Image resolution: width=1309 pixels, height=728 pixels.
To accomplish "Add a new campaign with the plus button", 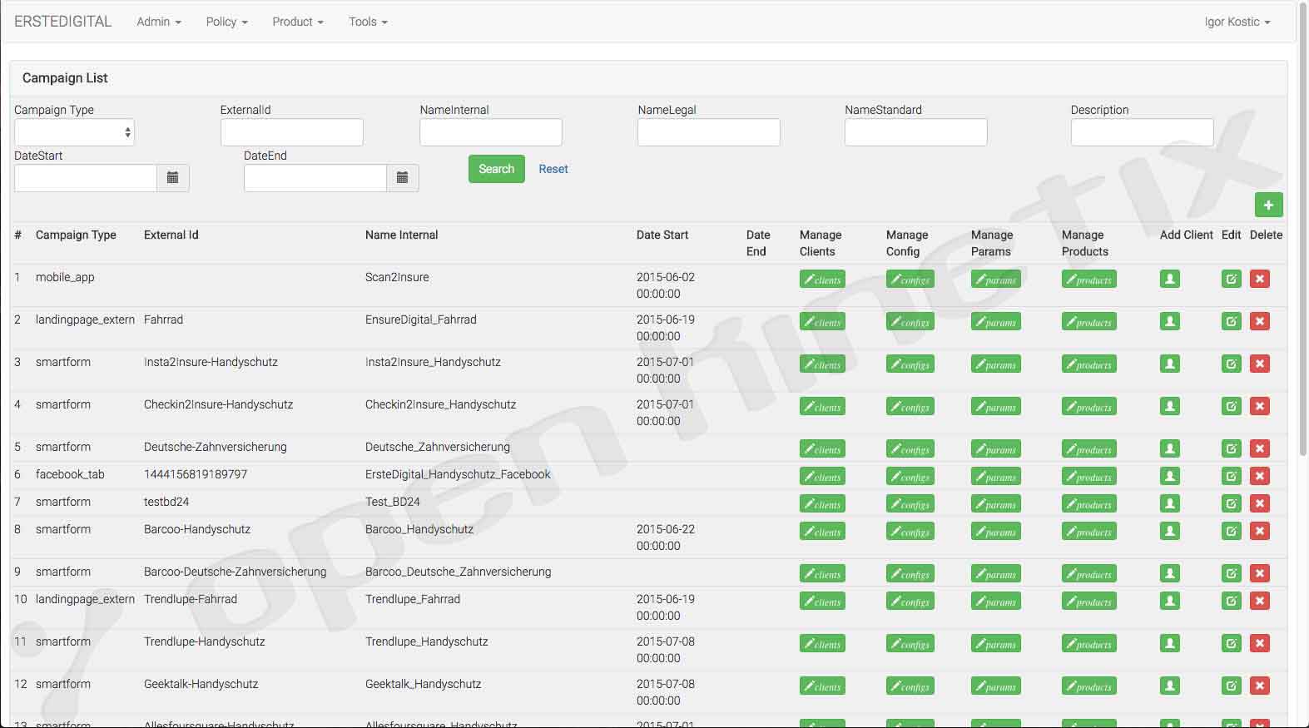I will [1268, 205].
